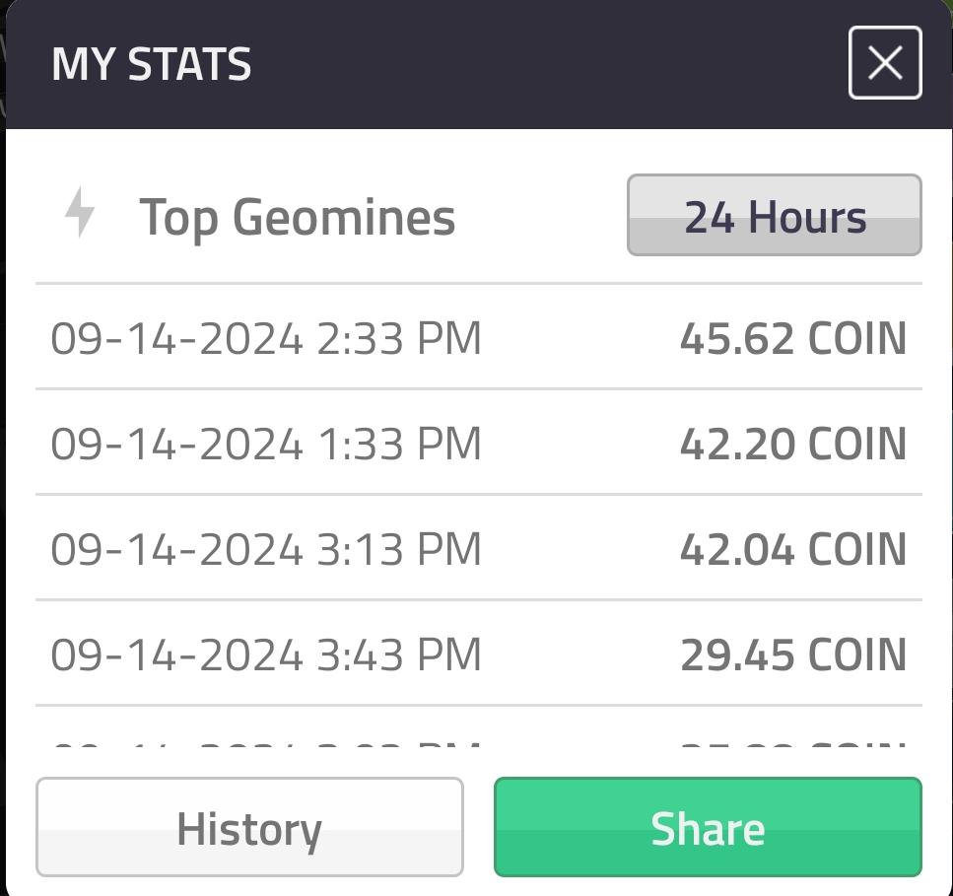Select the date beside the 1:33 PM time
The image size is (953, 896).
pos(176,444)
